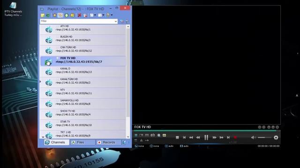Select the KANAL D channel
Screen dimensions: 300x168
point(83,72)
